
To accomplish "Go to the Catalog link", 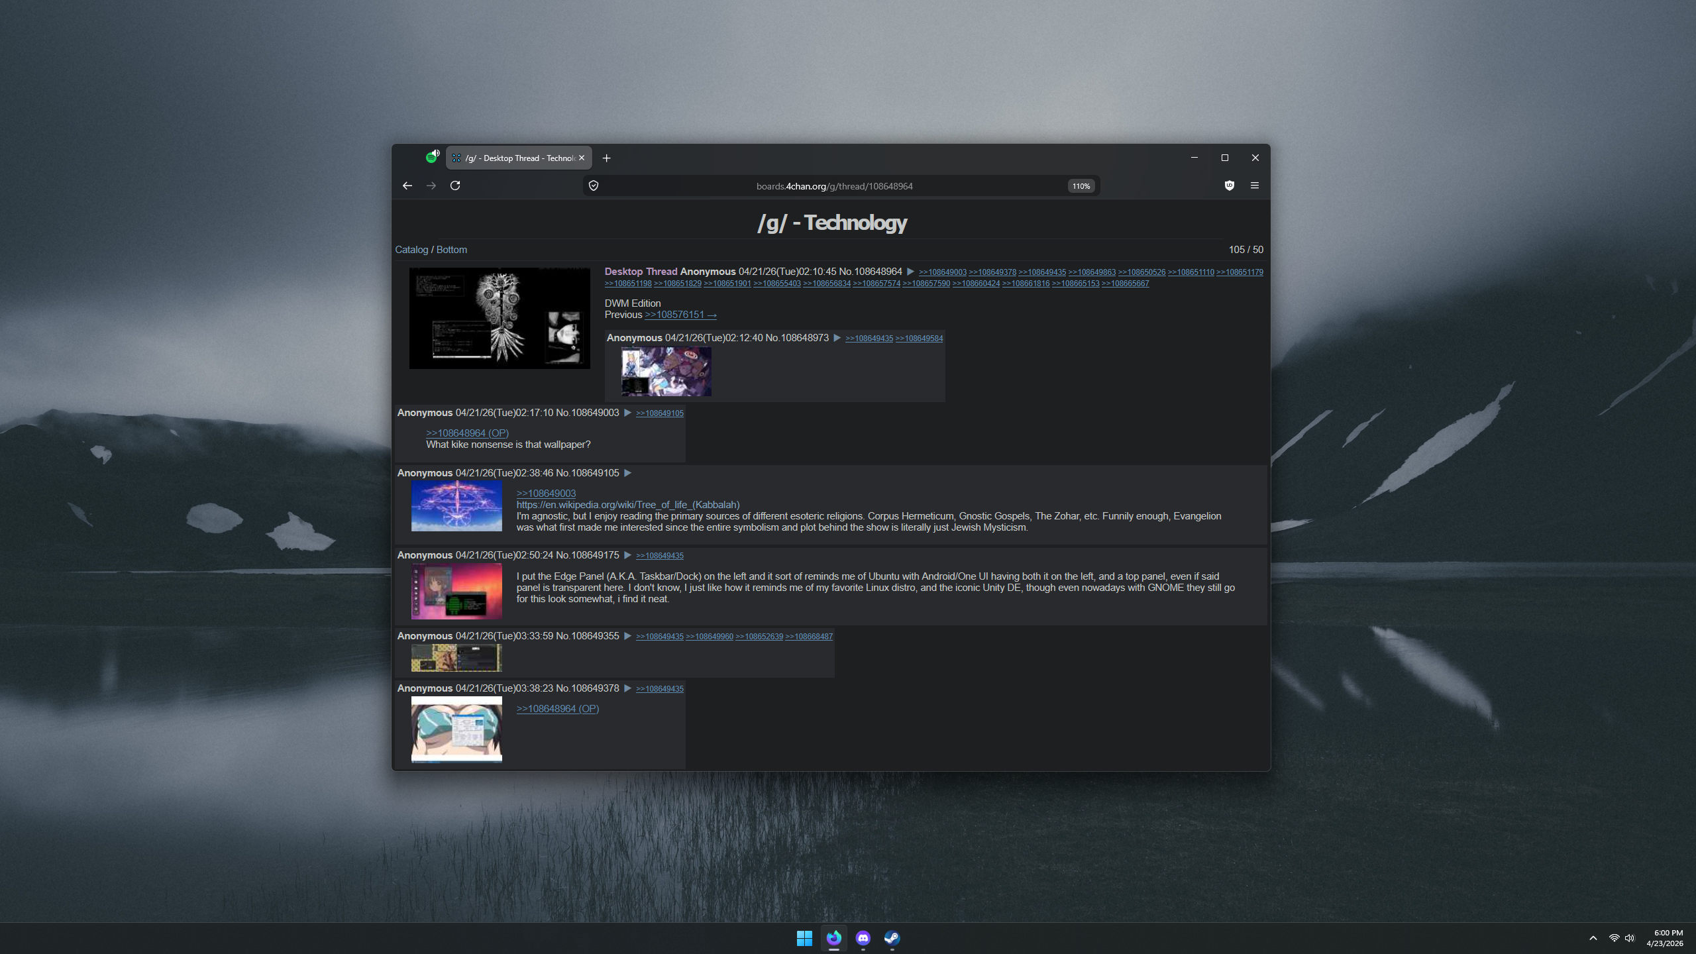I will [x=411, y=250].
